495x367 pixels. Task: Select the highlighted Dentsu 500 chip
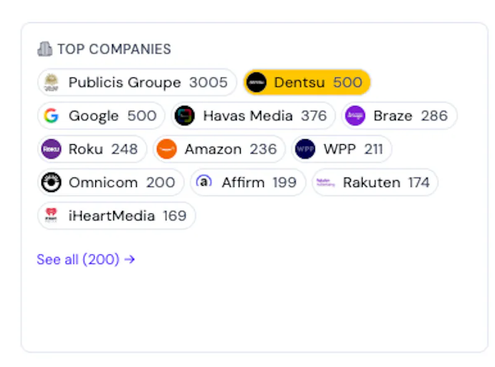307,82
